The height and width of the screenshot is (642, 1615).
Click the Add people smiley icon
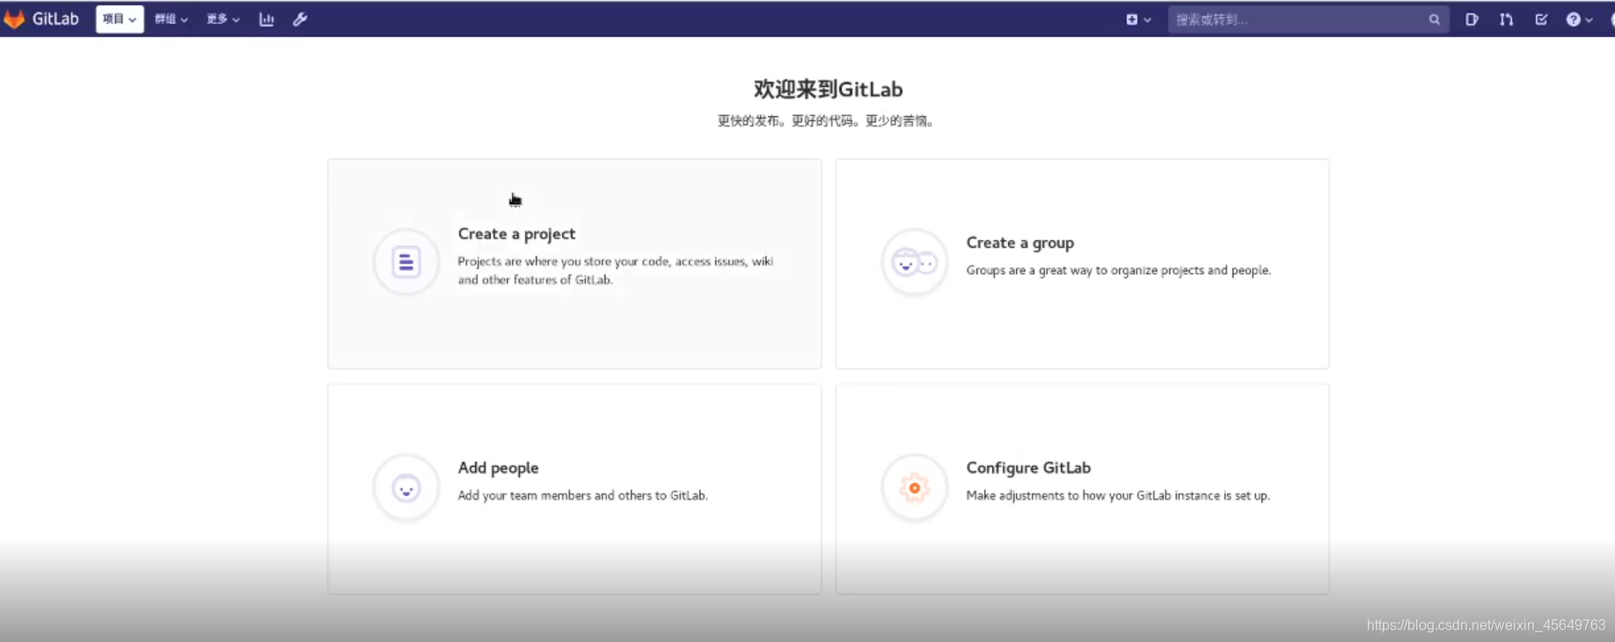click(406, 487)
